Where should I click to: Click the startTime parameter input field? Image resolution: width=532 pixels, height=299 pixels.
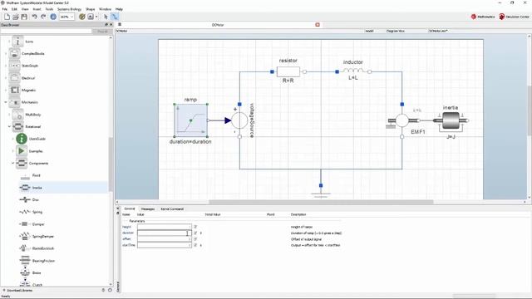point(165,245)
